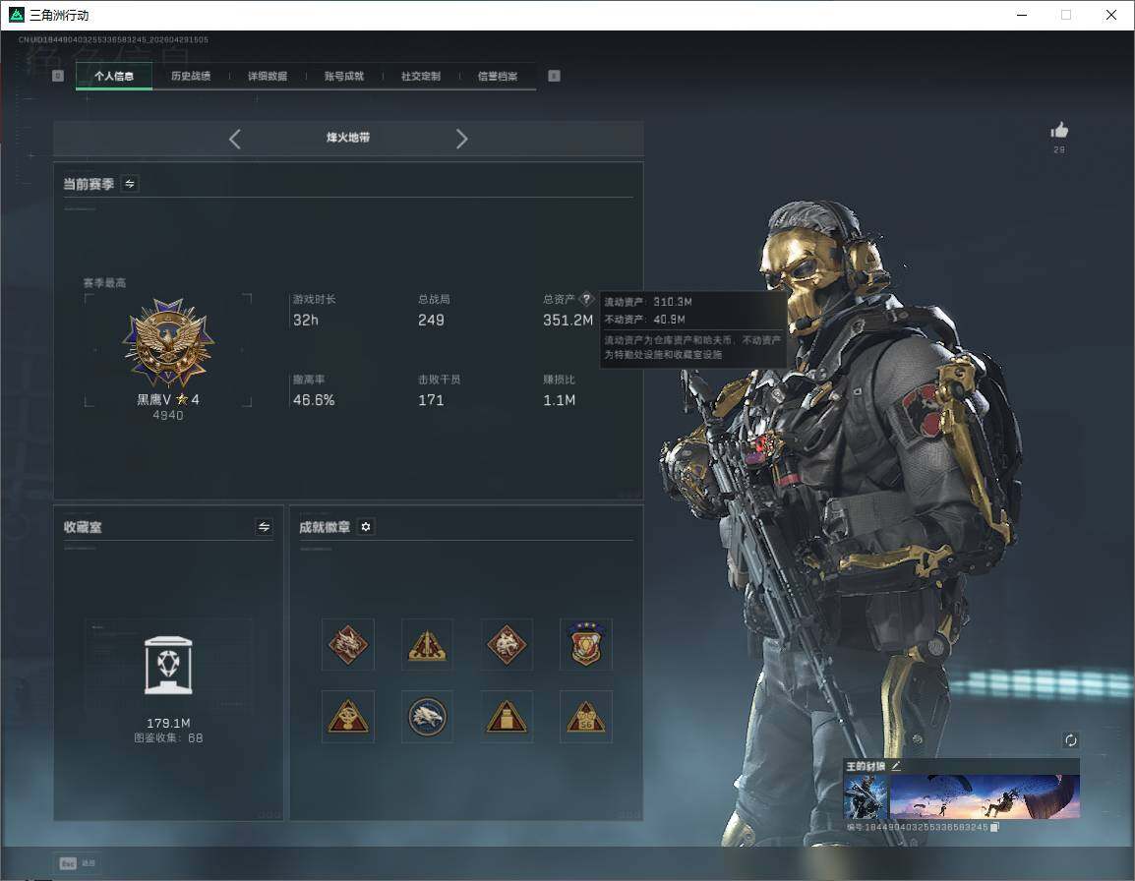This screenshot has height=881, width=1135.
Task: Rotate character with the refresh icon
Action: pyautogui.click(x=1070, y=739)
